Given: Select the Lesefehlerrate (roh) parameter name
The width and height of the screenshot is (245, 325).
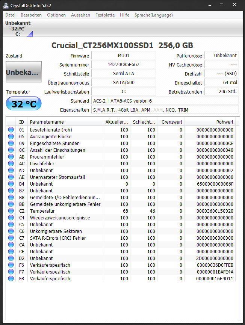Looking at the screenshot, I should (51, 130).
